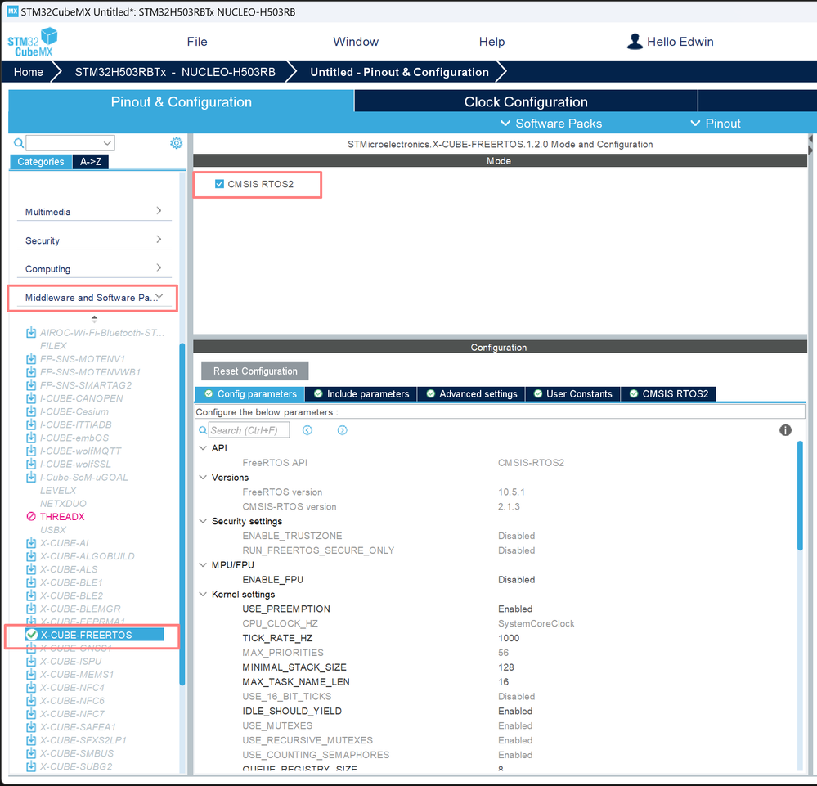Click the download icon next to I-CUBE-CANOPEN
This screenshot has width=817, height=786.
pos(31,398)
